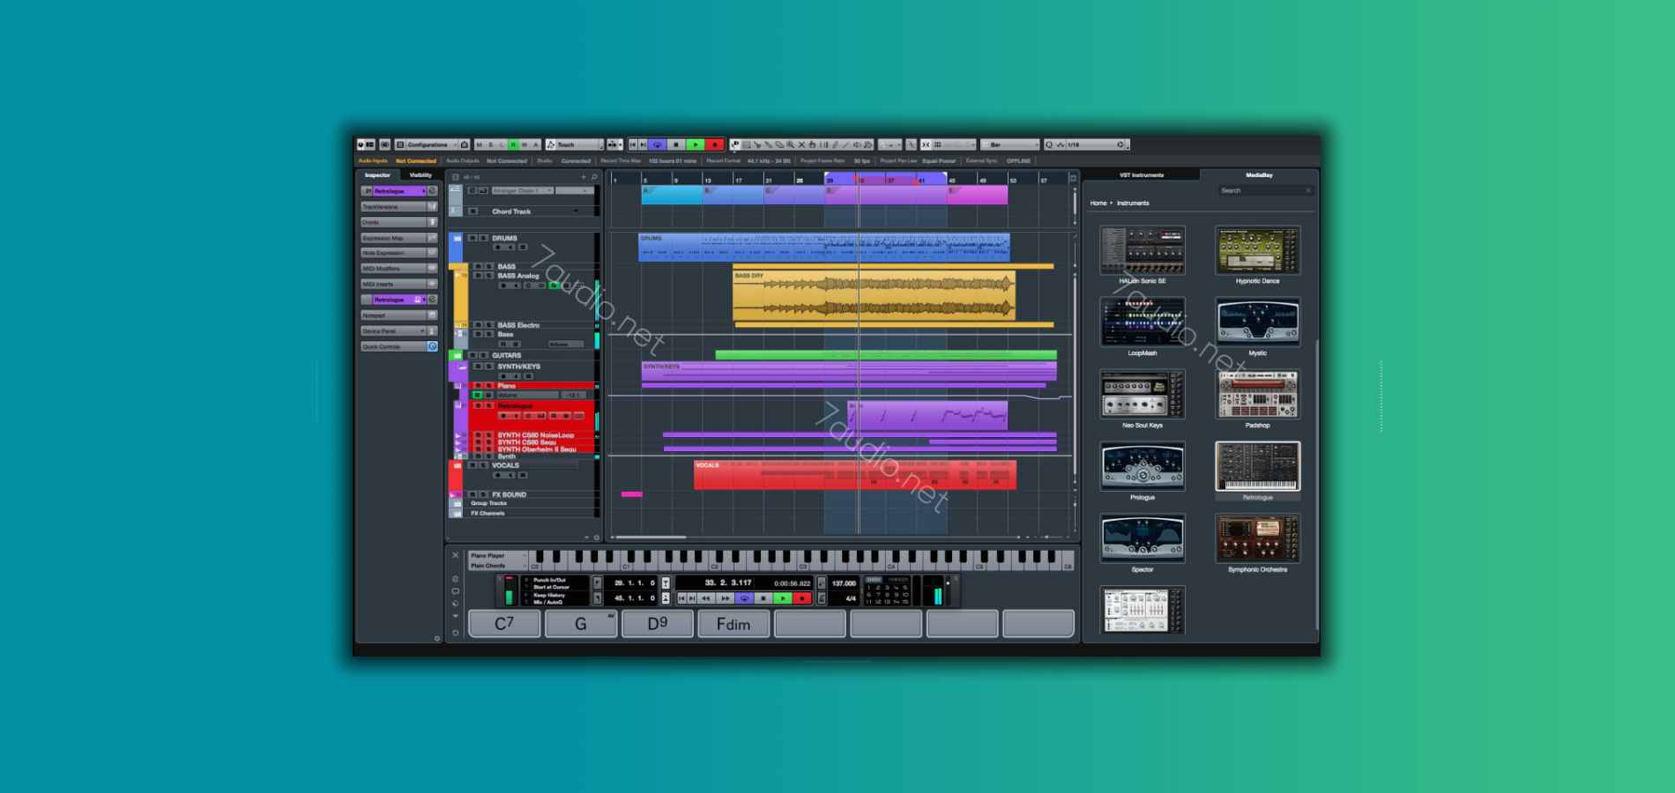Open Retrologue instrument edit icon in Inspector

point(432,191)
